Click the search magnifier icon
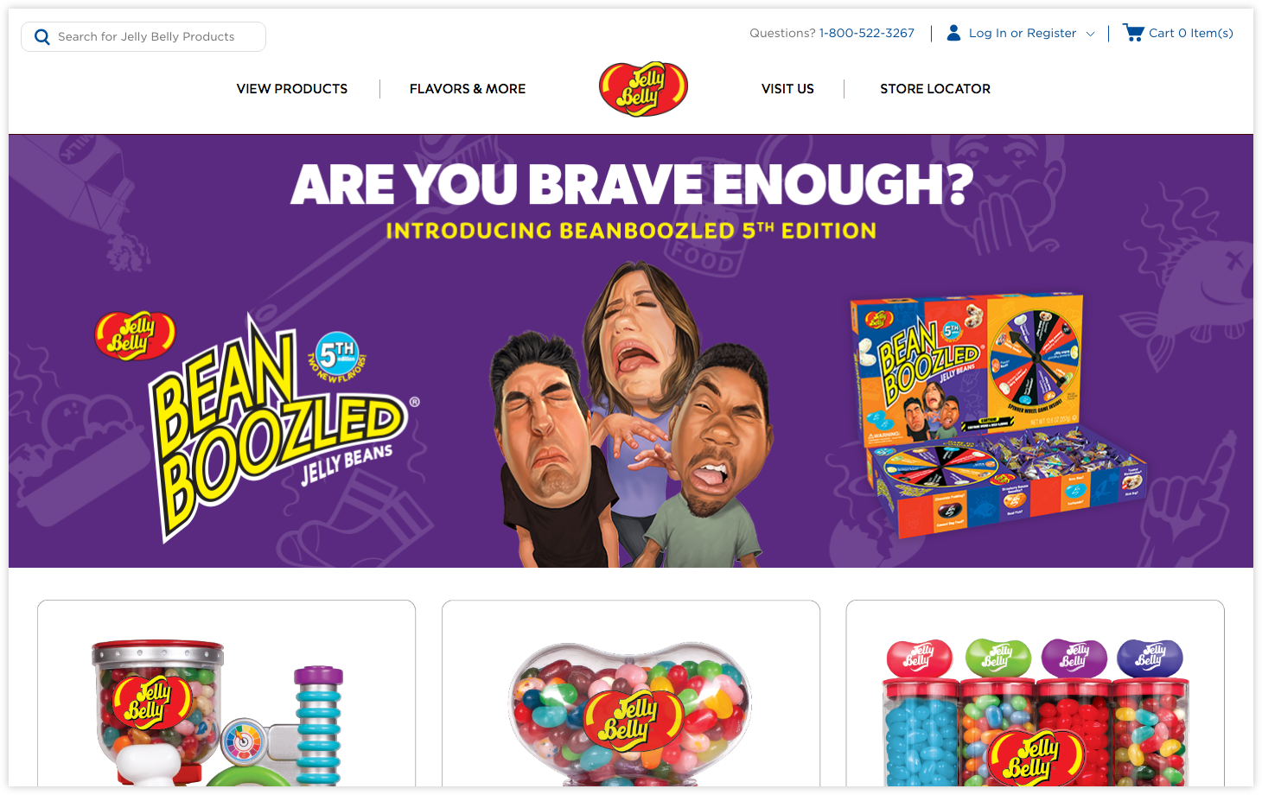 [41, 37]
